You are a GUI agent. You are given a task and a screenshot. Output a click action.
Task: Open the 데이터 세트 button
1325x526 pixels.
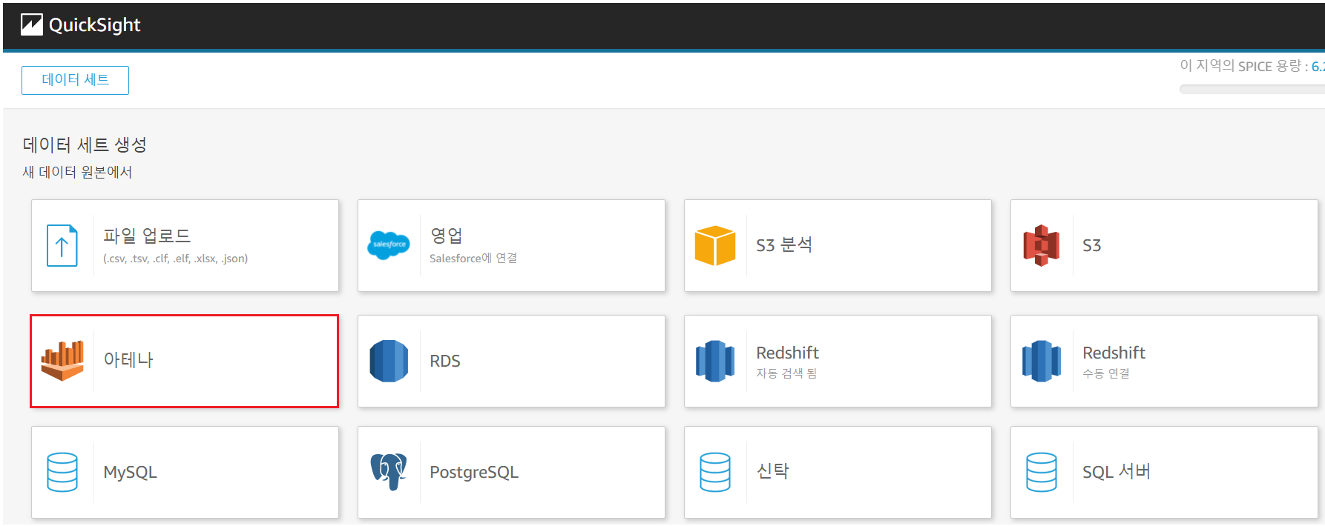pyautogui.click(x=75, y=80)
